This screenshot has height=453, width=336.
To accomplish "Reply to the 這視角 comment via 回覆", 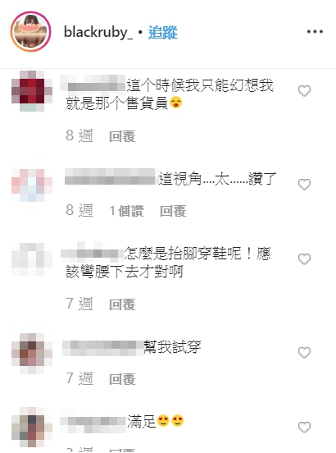I will pyautogui.click(x=173, y=211).
